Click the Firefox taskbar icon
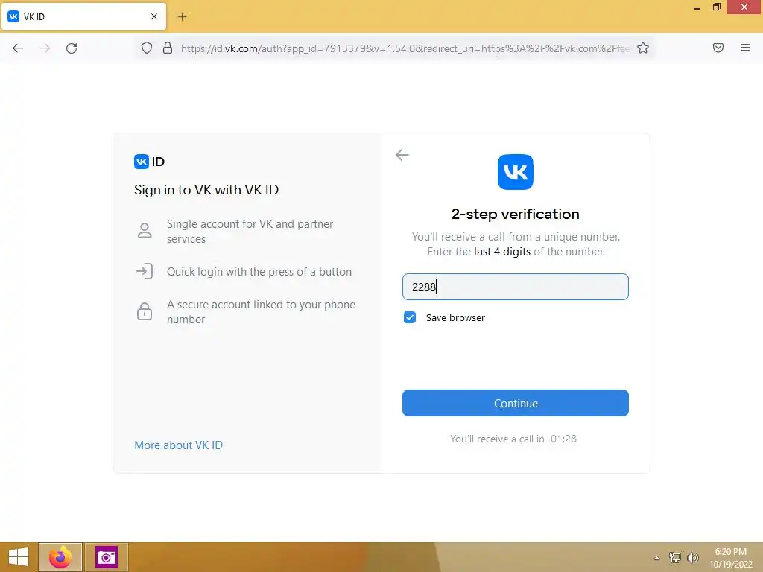Screen dimensions: 763x572 click(x=60, y=557)
